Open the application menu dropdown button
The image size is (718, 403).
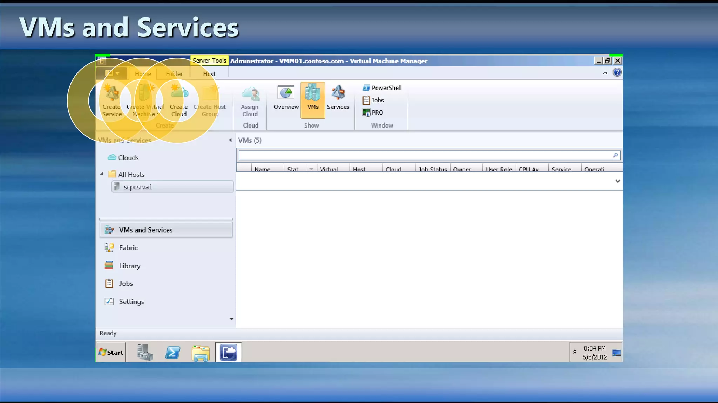tap(112, 73)
